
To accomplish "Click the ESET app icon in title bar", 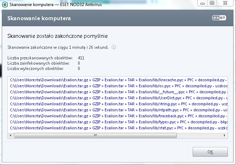I will pyautogui.click(x=5, y=5).
